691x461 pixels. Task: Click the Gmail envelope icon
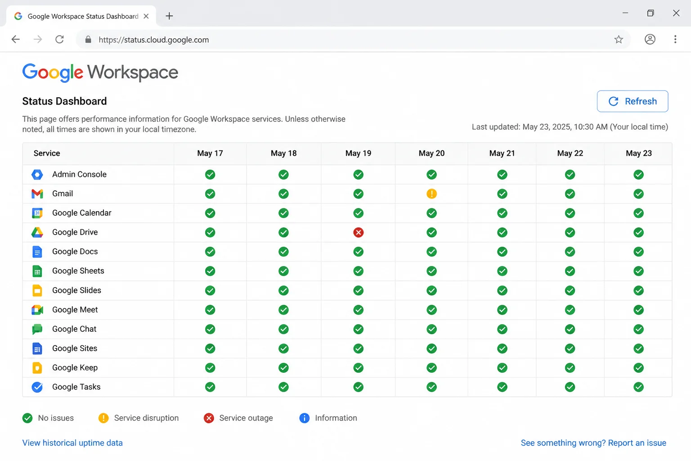click(37, 194)
